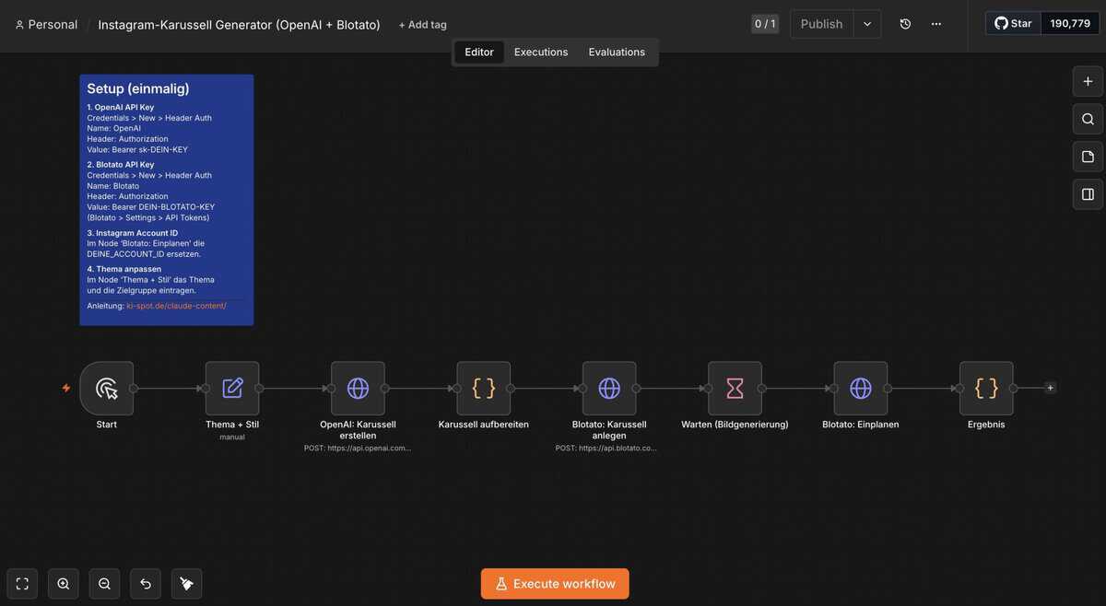Select the Setup (einmalig) sticky note heading
This screenshot has height=606, width=1106.
coord(138,88)
